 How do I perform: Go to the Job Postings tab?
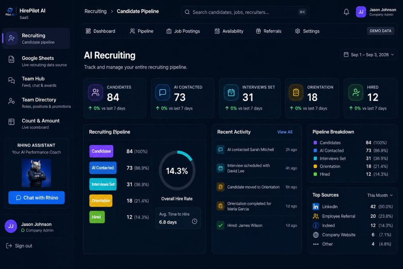pyautogui.click(x=183, y=31)
